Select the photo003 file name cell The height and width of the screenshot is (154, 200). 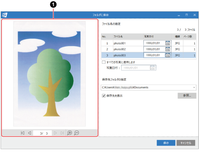[128, 55]
